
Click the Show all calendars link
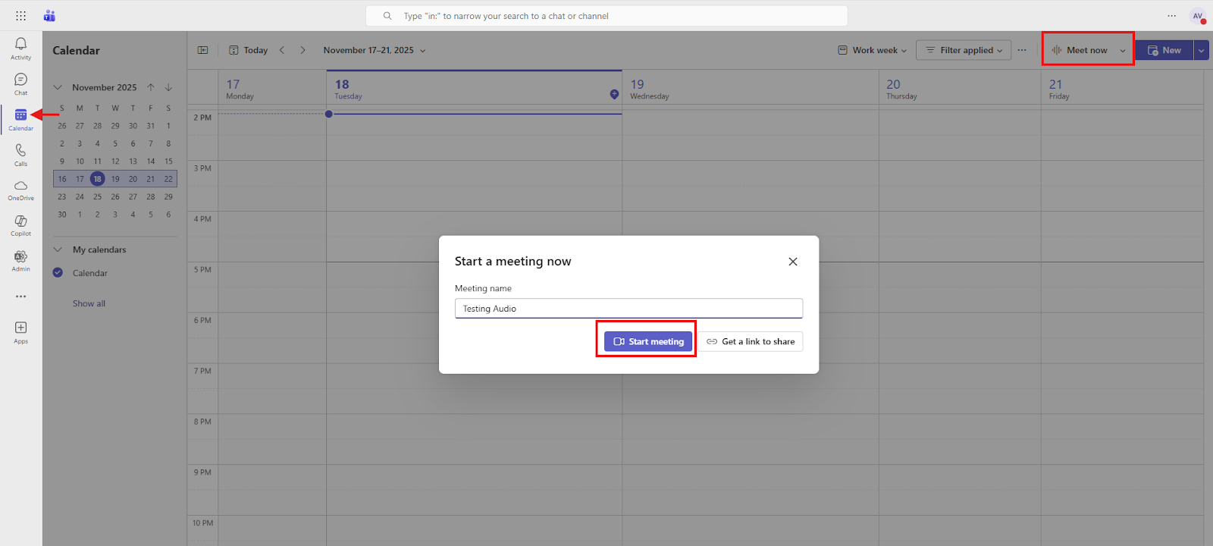click(x=89, y=303)
